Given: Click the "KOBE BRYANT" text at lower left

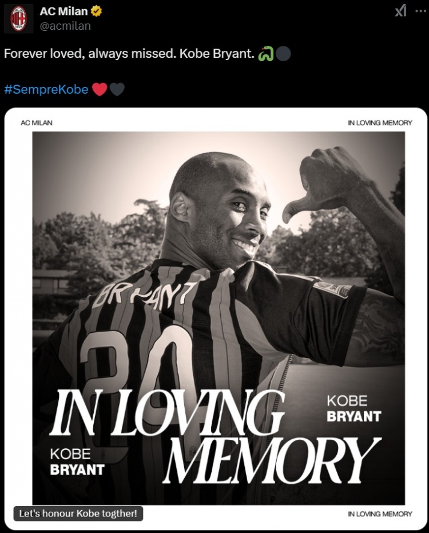Looking at the screenshot, I should click(x=77, y=462).
